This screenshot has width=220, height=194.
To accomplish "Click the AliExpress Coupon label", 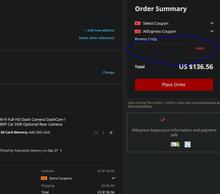I will pos(159,31).
